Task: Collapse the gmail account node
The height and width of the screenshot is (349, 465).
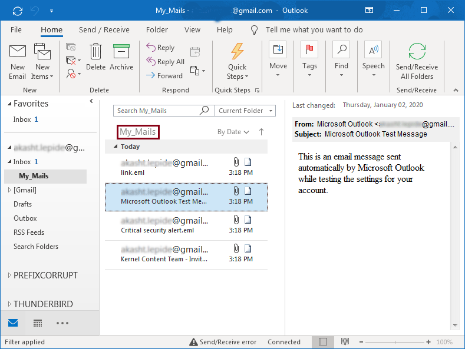Action: 9,147
